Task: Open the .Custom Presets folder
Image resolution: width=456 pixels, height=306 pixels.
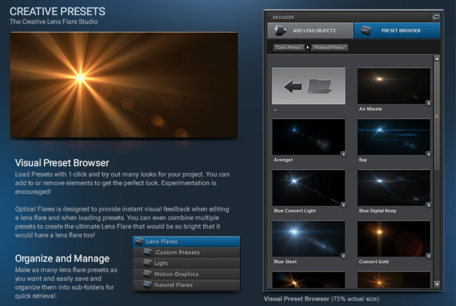Action: point(186,253)
